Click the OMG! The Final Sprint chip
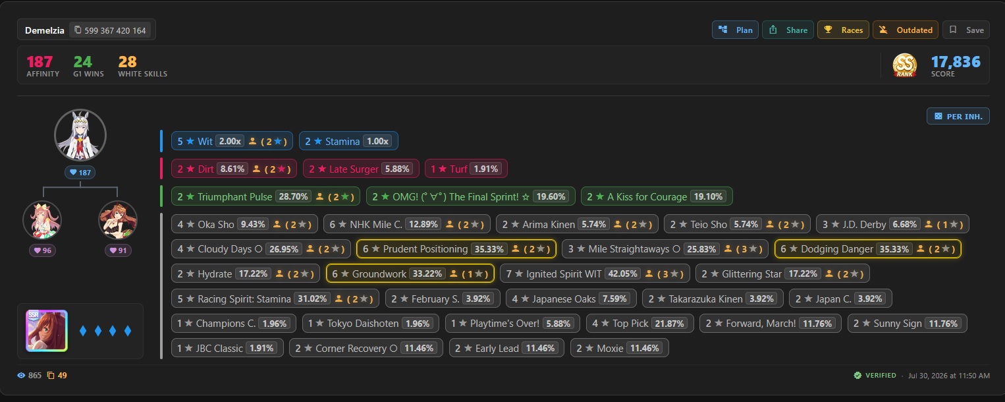This screenshot has height=402, width=1005. click(x=470, y=196)
